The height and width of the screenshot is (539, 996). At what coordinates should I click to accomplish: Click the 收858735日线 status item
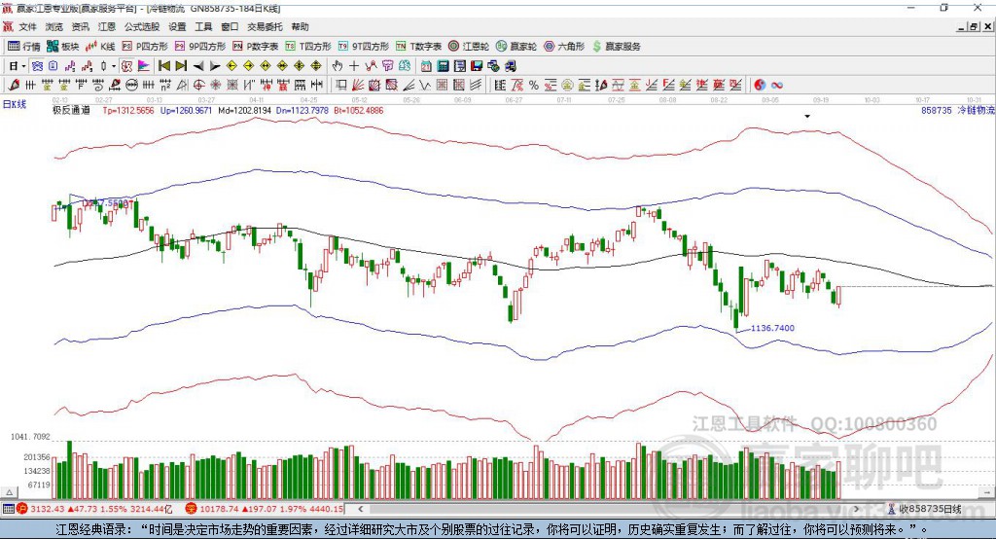point(924,509)
